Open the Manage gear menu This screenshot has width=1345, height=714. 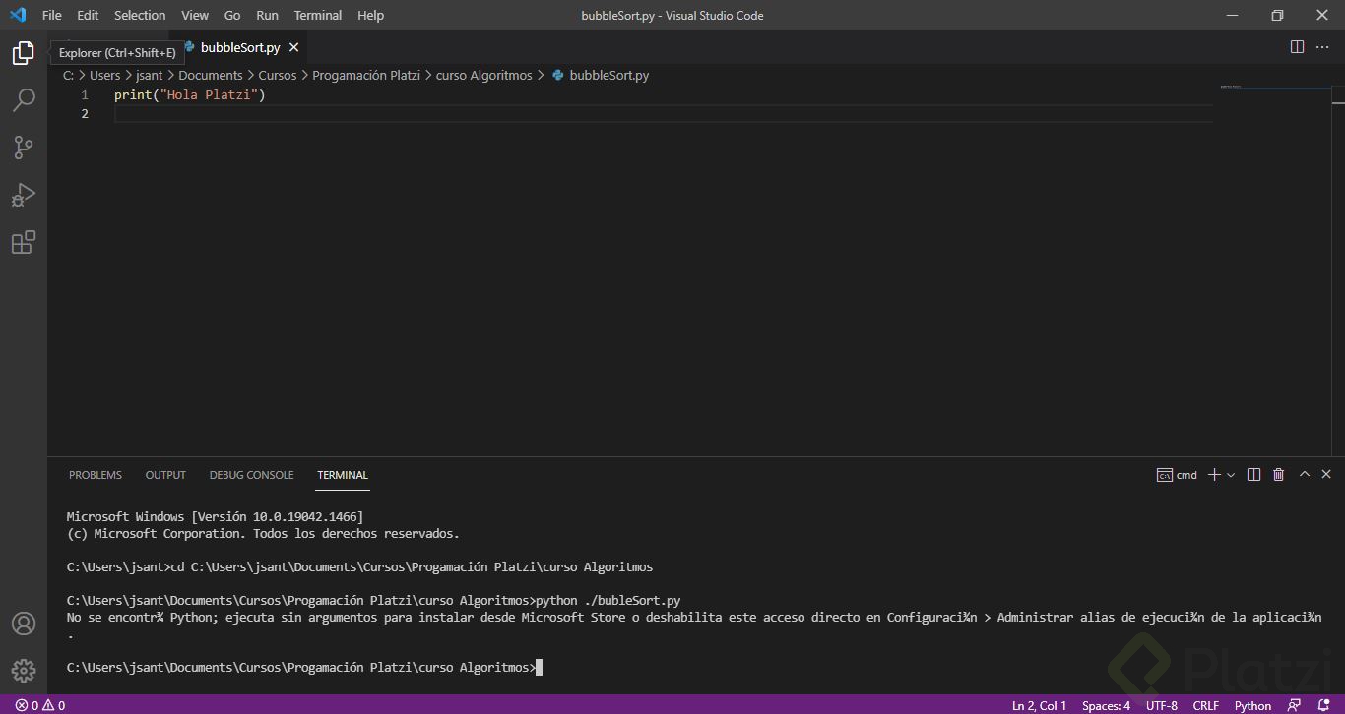point(24,671)
